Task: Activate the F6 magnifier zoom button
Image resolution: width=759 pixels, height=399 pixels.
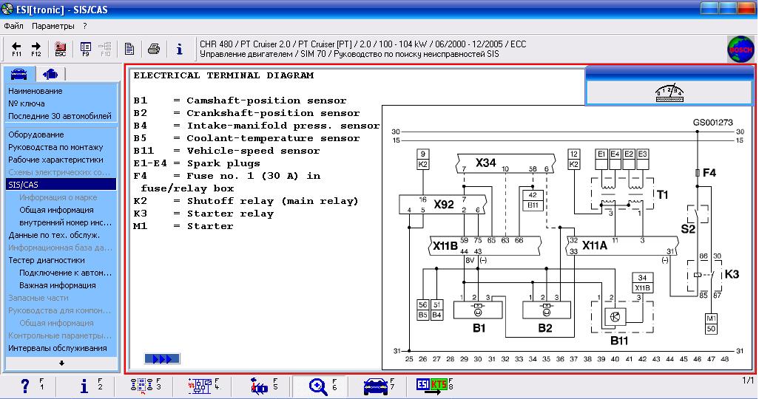Action: [x=318, y=386]
